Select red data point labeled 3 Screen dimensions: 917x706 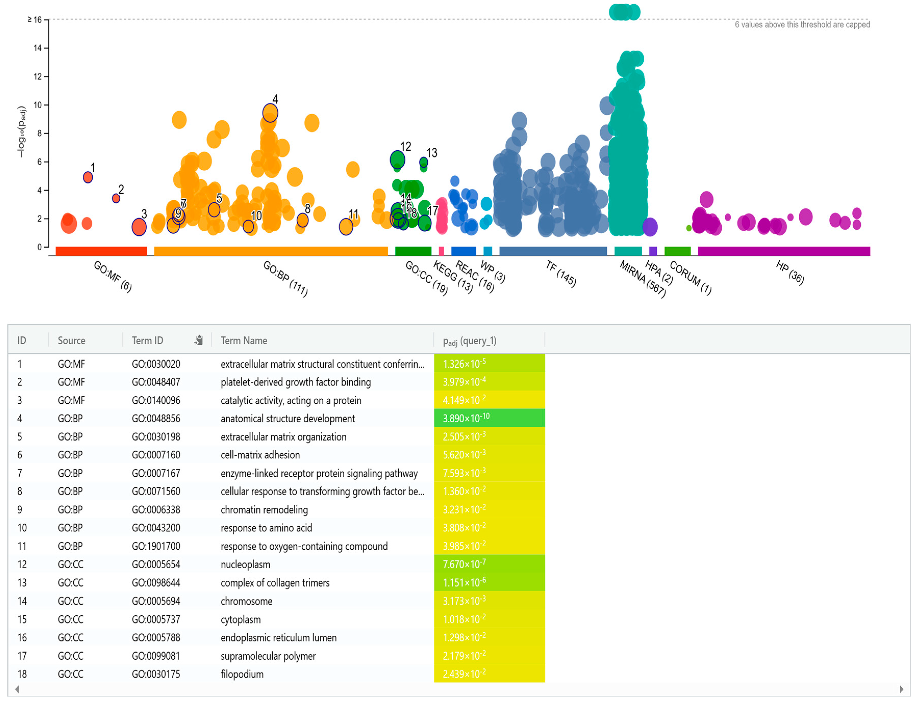[139, 227]
